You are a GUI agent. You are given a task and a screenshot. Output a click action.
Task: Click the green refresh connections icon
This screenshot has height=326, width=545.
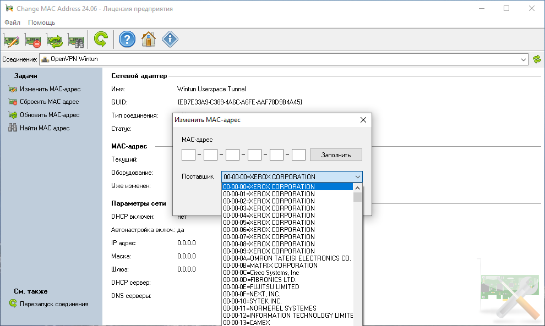[537, 59]
